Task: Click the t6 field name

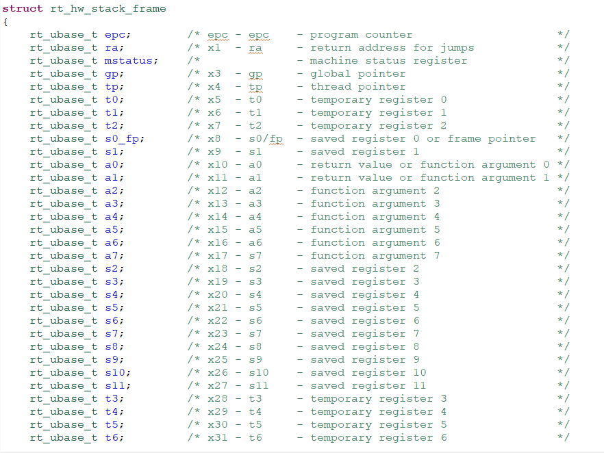Action: pos(112,438)
